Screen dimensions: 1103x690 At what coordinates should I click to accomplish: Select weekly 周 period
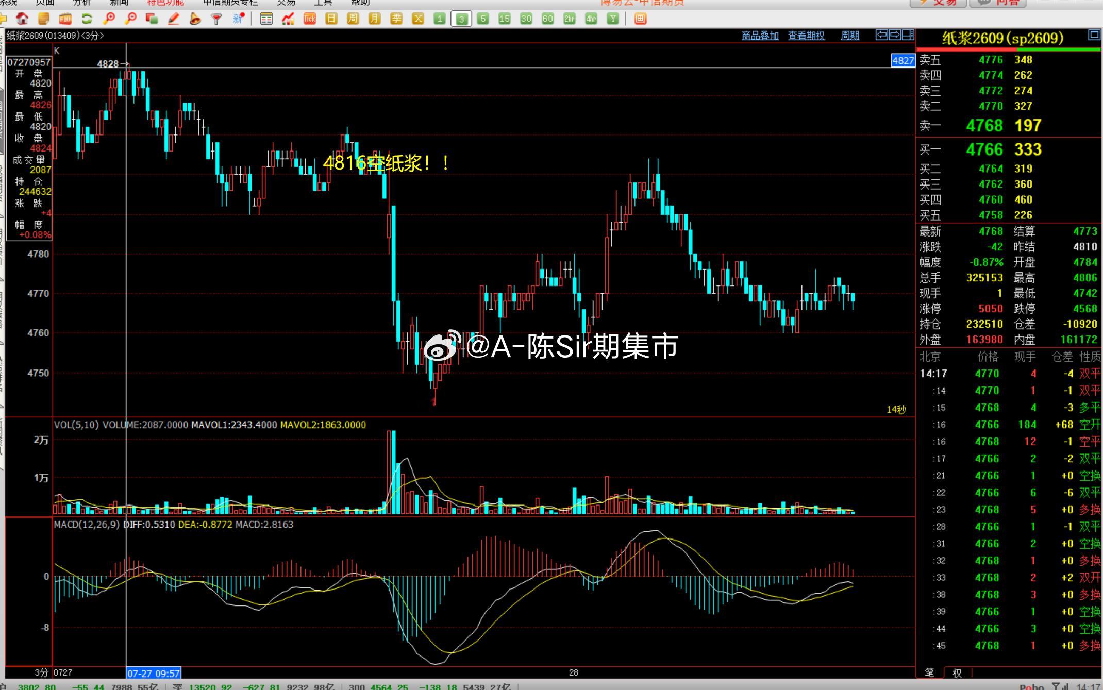(353, 19)
